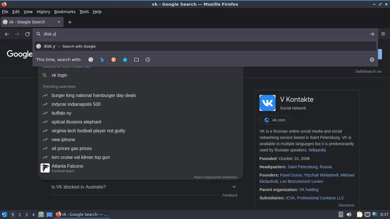Open the Help menu
Image resolution: width=390 pixels, height=219 pixels.
click(x=97, y=12)
